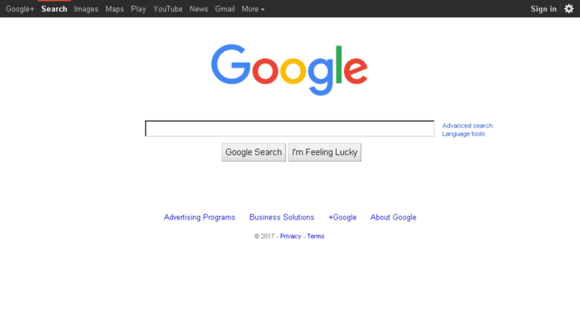The width and height of the screenshot is (580, 315).
Task: Go to News in the navigation bar
Action: [x=199, y=9]
